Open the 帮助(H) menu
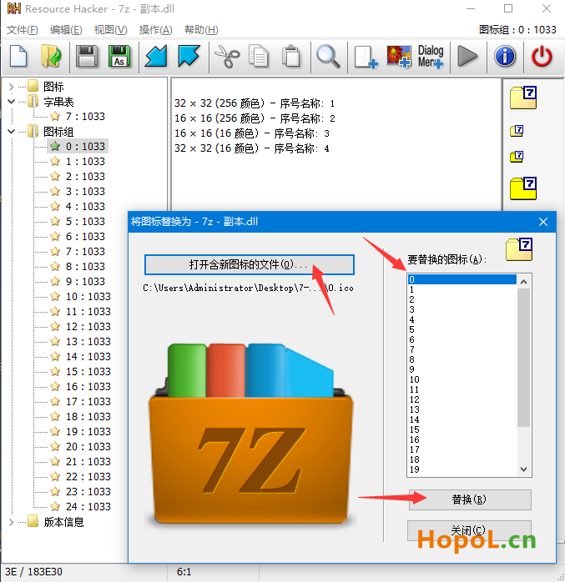This screenshot has width=565, height=582. [201, 30]
